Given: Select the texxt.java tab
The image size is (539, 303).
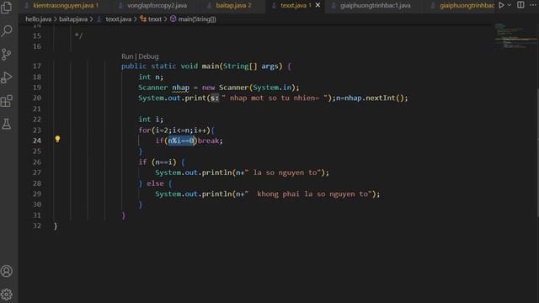Looking at the screenshot, I should point(295,6).
